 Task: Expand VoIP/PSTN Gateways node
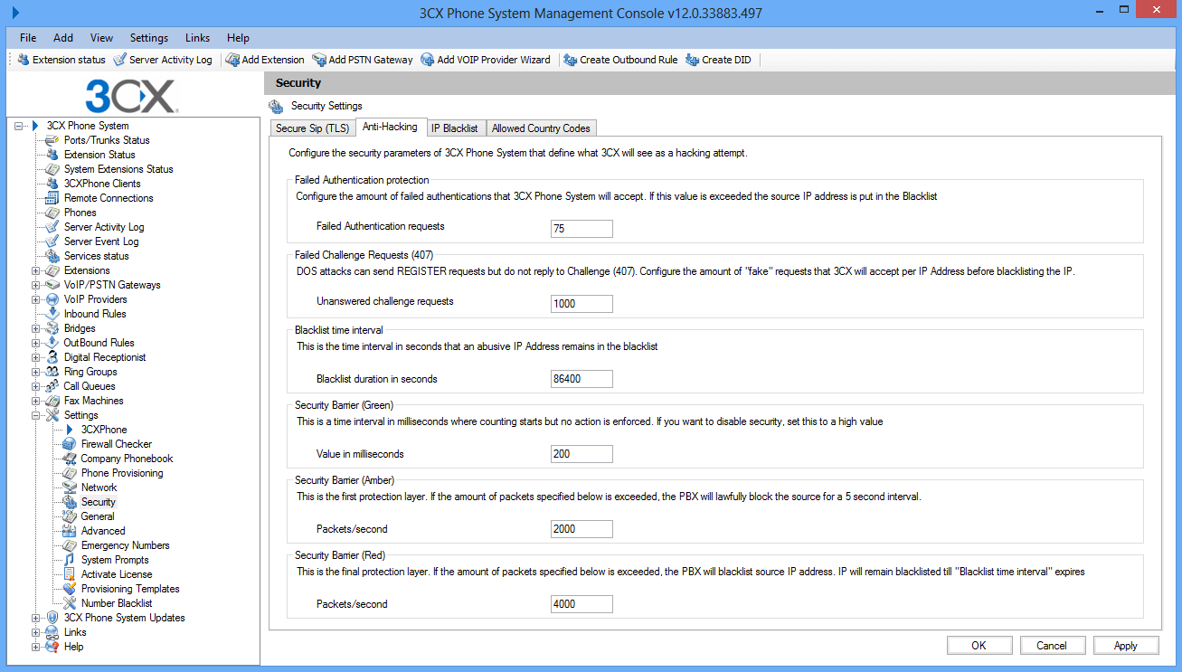[x=36, y=285]
